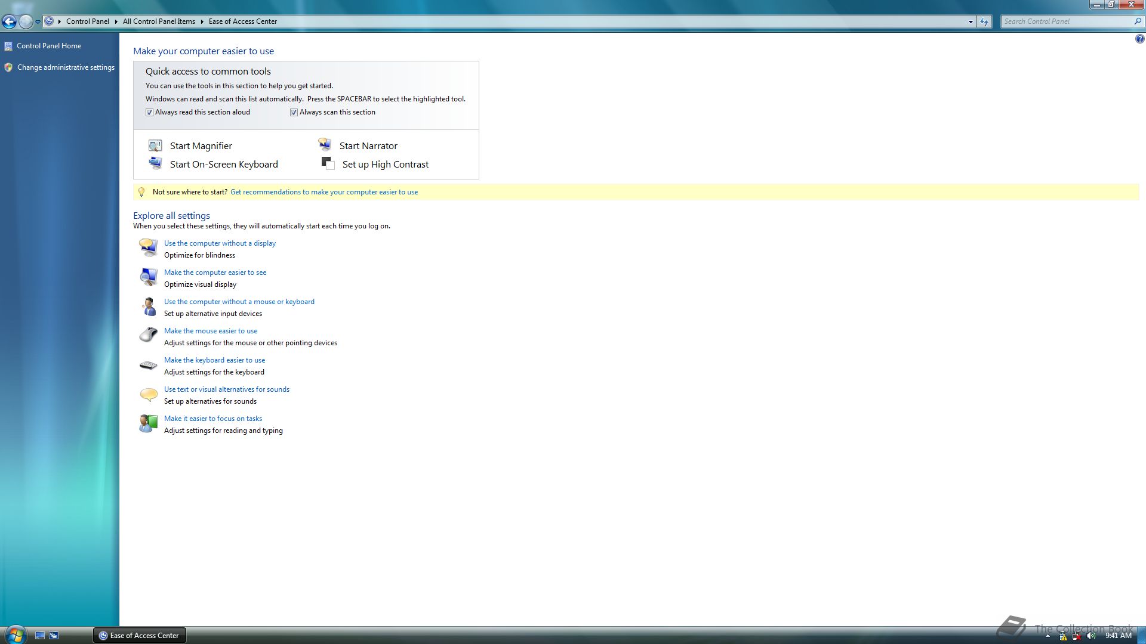This screenshot has width=1146, height=644.
Task: Click Set up High Contrast text
Action: point(386,164)
